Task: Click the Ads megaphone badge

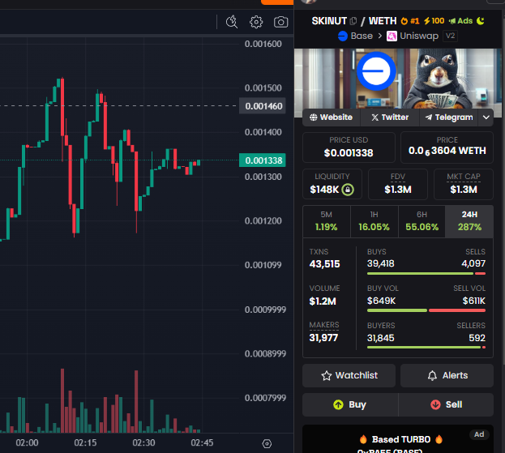Action: pos(460,21)
